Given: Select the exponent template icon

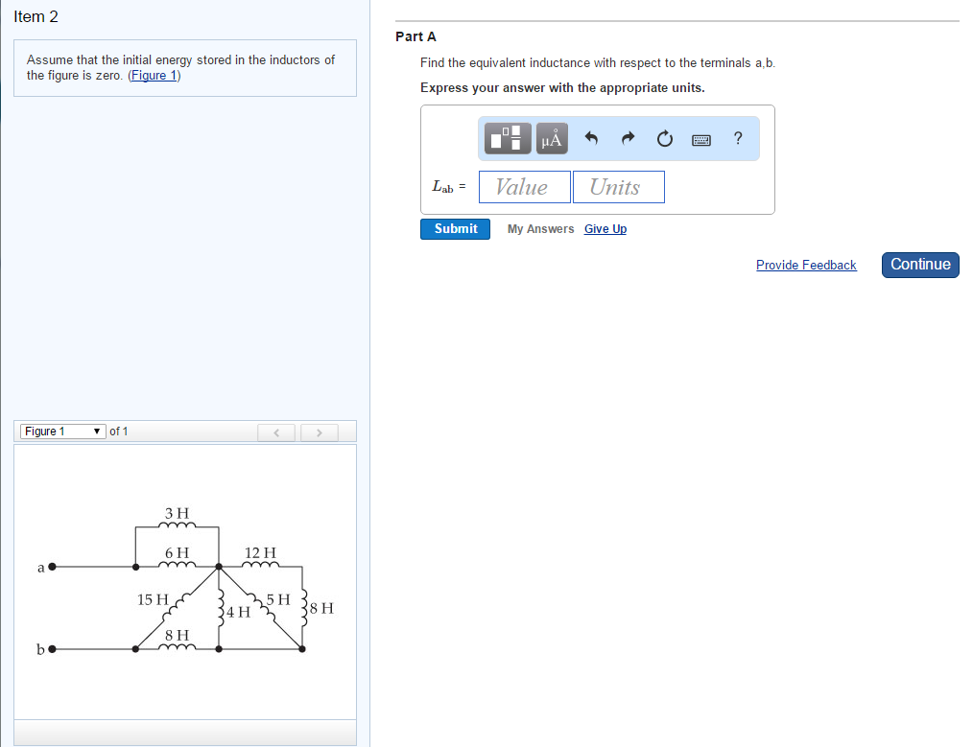Looking at the screenshot, I should (x=506, y=138).
